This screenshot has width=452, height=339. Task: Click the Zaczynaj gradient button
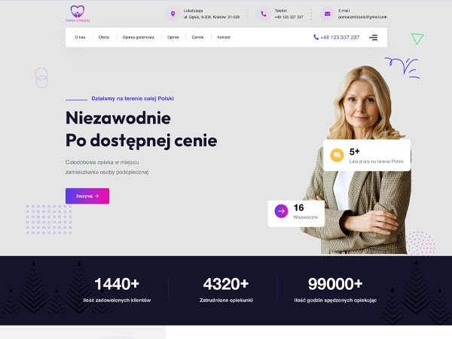point(87,196)
